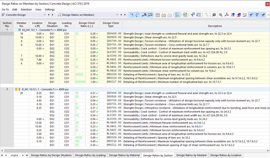
Task: Click the Design Check Ratio column header
Action: 87,25
